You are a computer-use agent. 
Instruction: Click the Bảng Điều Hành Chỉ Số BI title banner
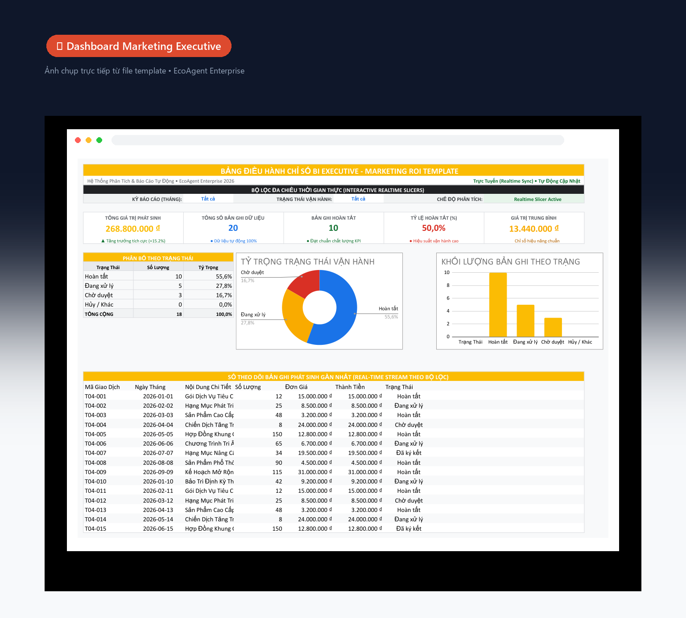[334, 171]
